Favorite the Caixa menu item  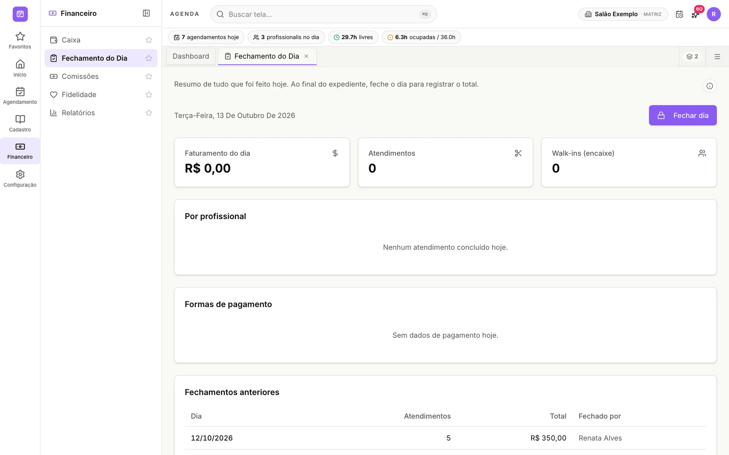point(149,40)
